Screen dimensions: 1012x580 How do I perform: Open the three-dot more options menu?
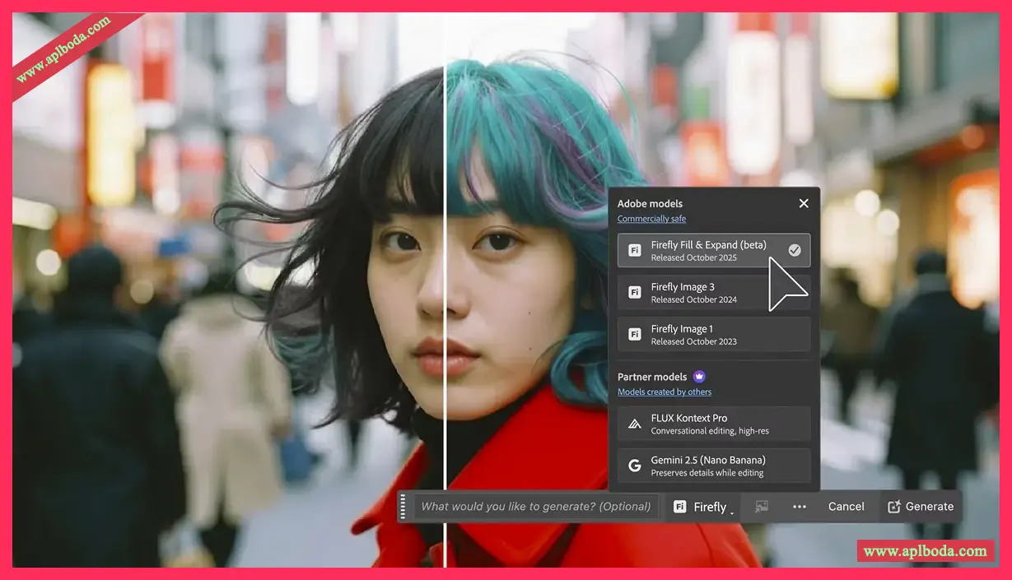[800, 507]
